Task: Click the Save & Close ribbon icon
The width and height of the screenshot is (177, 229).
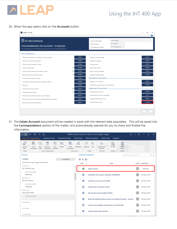Action: tap(25, 145)
